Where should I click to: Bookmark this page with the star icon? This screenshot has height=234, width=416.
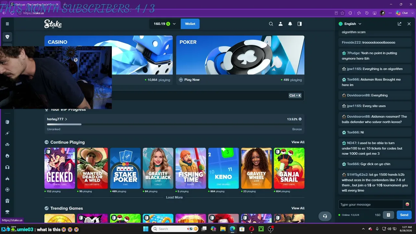(343, 13)
